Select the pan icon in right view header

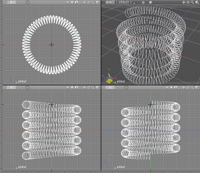pyautogui.click(x=184, y=87)
